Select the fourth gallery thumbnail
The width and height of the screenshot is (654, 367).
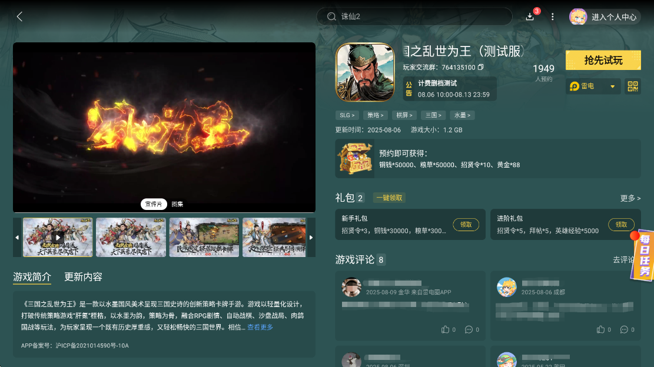[274, 237]
